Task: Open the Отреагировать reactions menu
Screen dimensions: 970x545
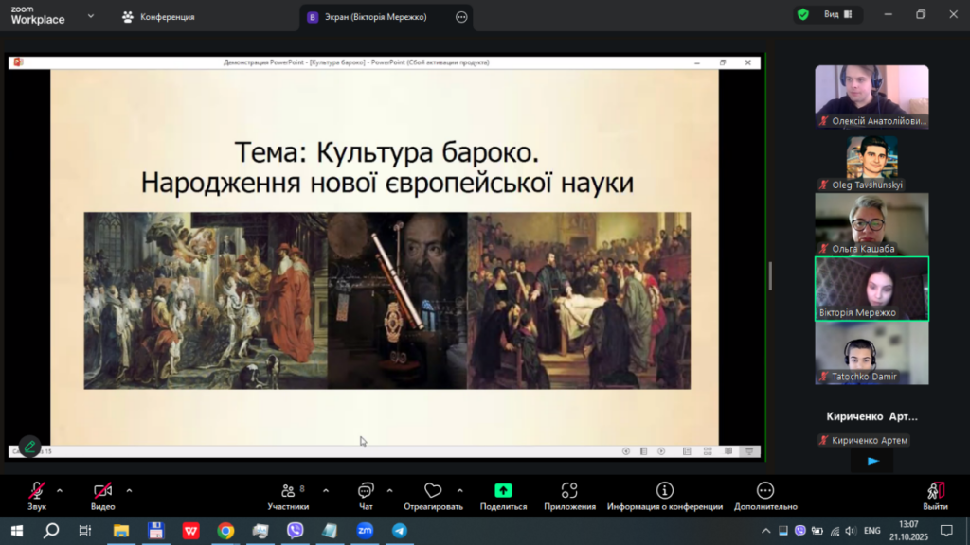Action: pos(433,495)
